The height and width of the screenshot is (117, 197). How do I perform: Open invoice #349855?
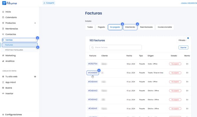click(93, 73)
